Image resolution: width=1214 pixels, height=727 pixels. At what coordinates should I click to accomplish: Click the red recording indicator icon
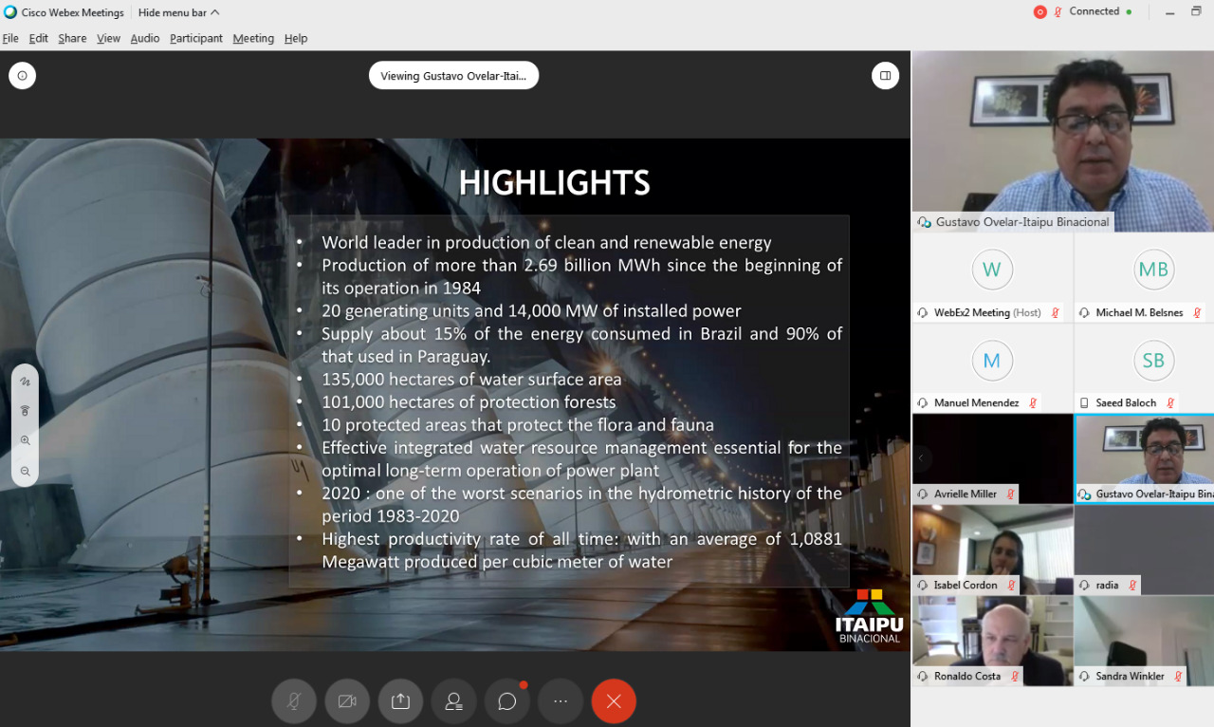tap(1040, 12)
